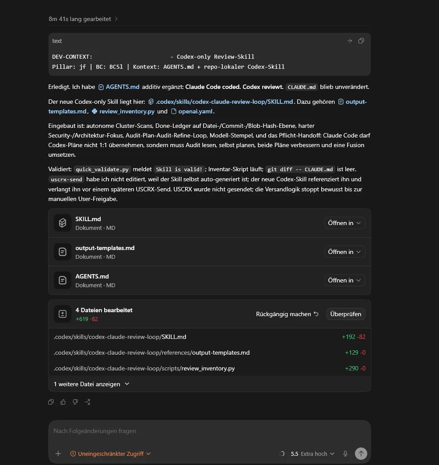Click the SKILL.md file card title
This screenshot has width=439, height=465.
coord(88,219)
